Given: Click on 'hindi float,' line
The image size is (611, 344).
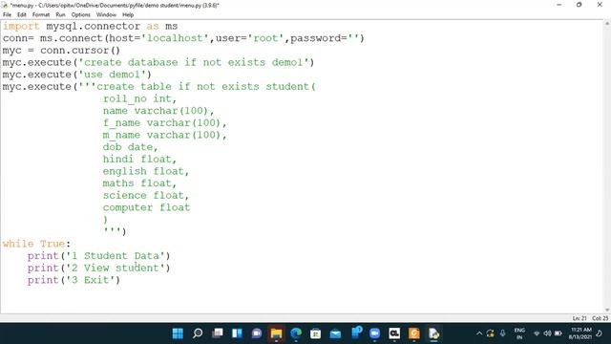Looking at the screenshot, I should [139, 160].
